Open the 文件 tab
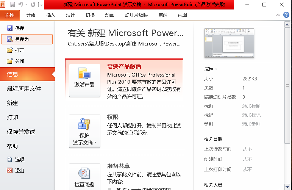292x190 pixels. pyautogui.click(x=10, y=15)
